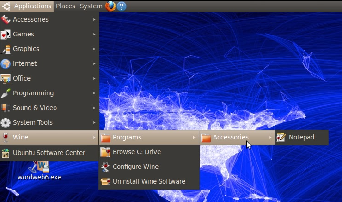The image size is (342, 202).
Task: Click the Configure Wine tools icon
Action: pos(105,167)
